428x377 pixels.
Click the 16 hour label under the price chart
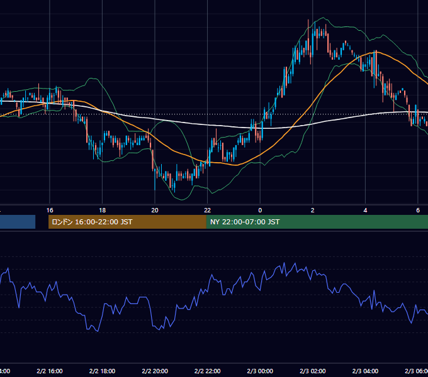50,210
